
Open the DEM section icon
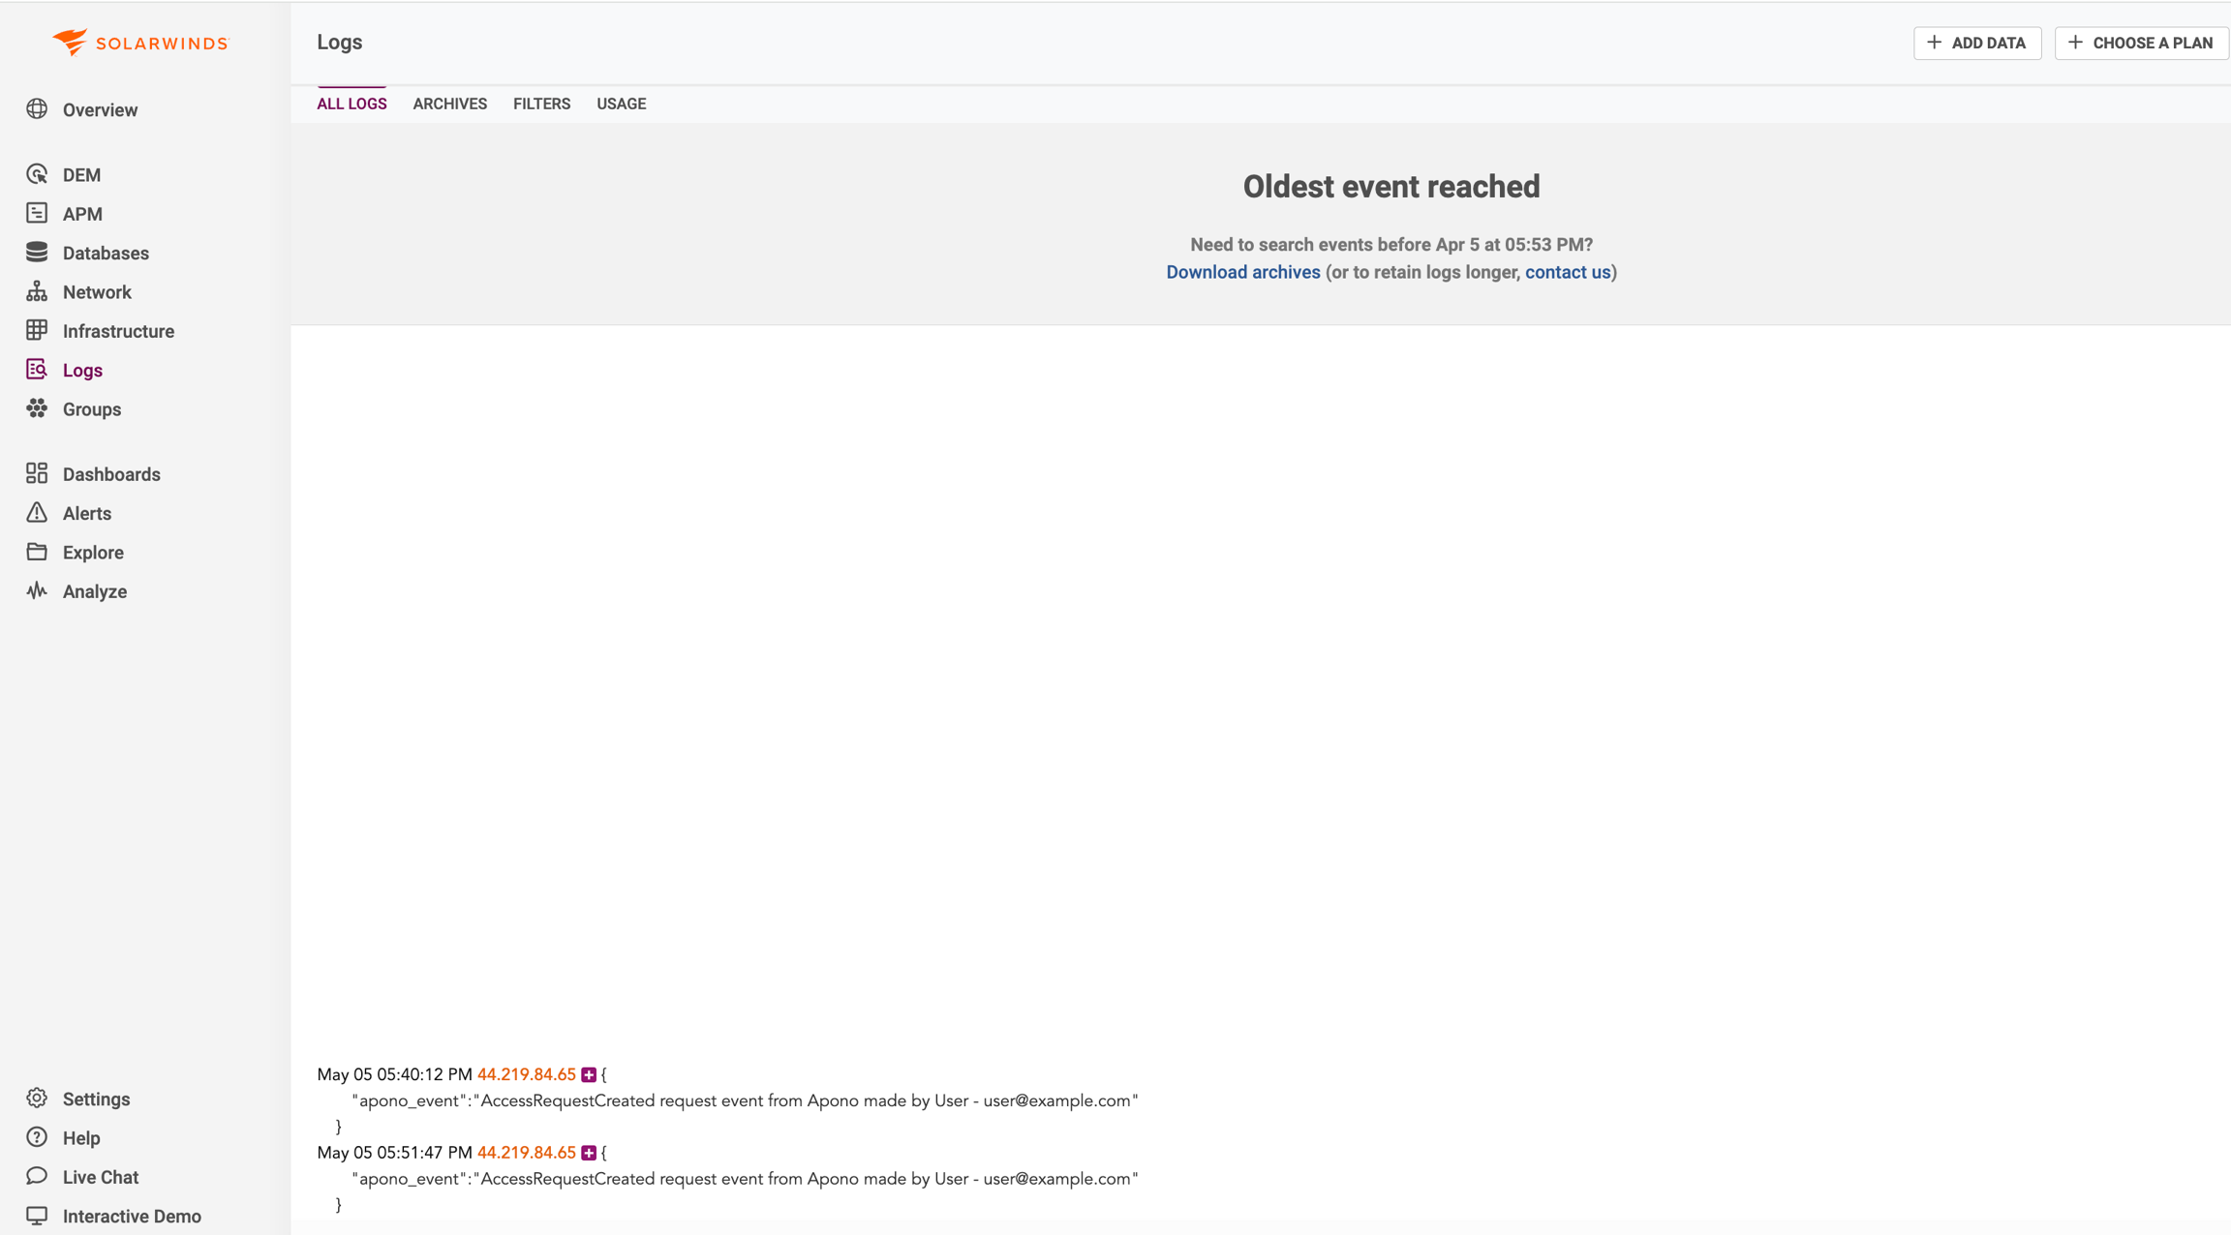click(x=37, y=174)
